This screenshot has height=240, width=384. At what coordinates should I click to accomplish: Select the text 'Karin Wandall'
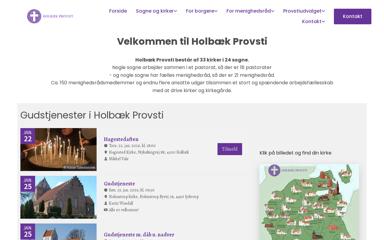[x=121, y=203]
